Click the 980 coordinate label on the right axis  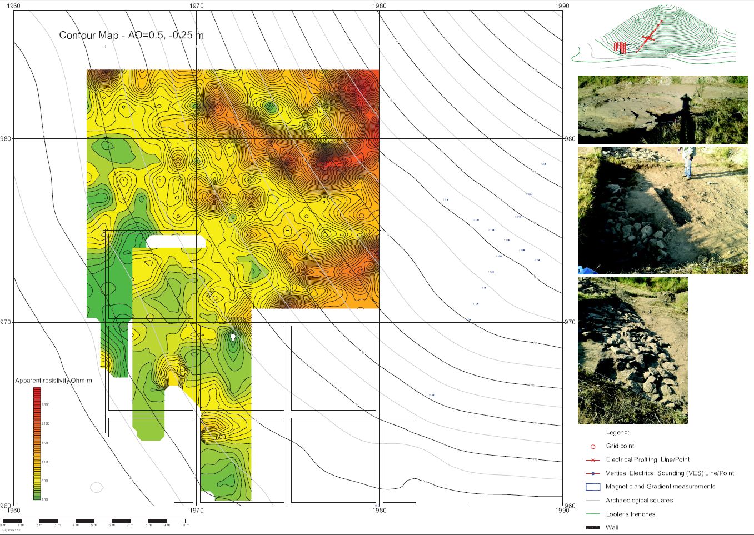(x=570, y=139)
